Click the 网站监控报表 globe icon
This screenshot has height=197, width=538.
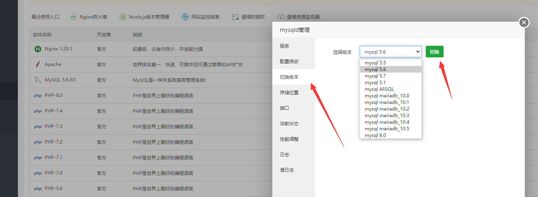point(185,17)
